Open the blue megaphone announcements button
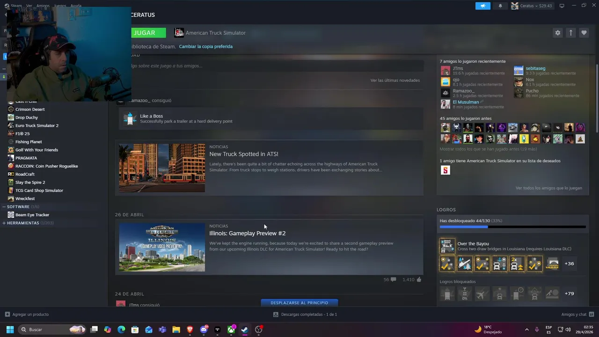599x337 pixels. [x=482, y=6]
